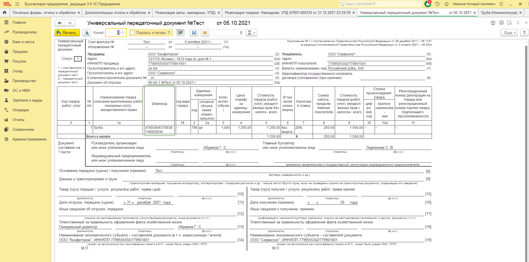Switch to Реализация (акты, накладные, УПД) tab
This screenshot has height=262, width=529.
(x=186, y=13)
